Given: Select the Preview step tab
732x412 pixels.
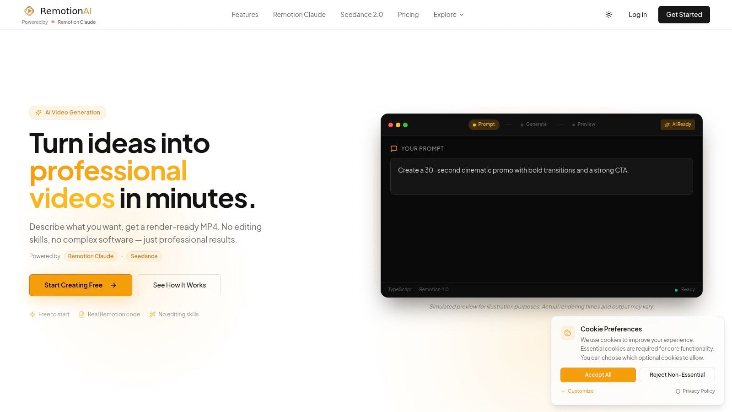Looking at the screenshot, I should (584, 125).
